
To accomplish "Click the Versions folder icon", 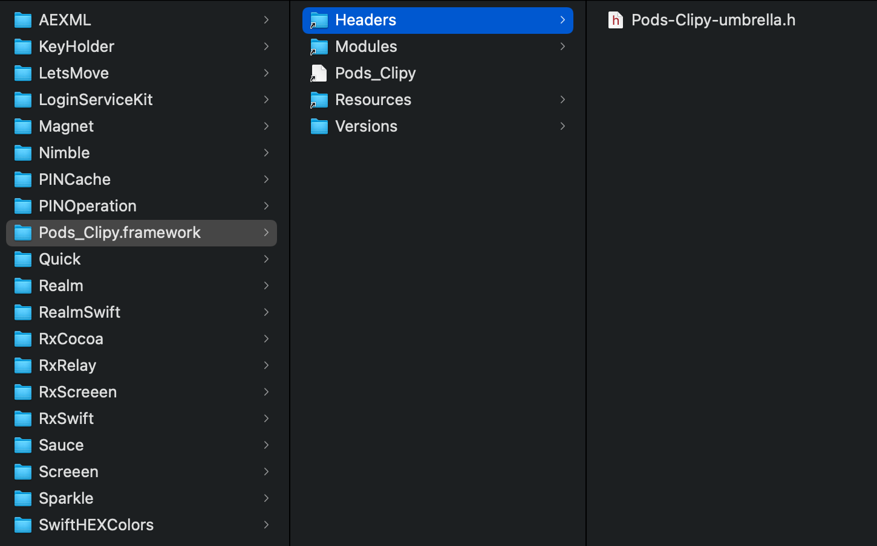I will (319, 126).
